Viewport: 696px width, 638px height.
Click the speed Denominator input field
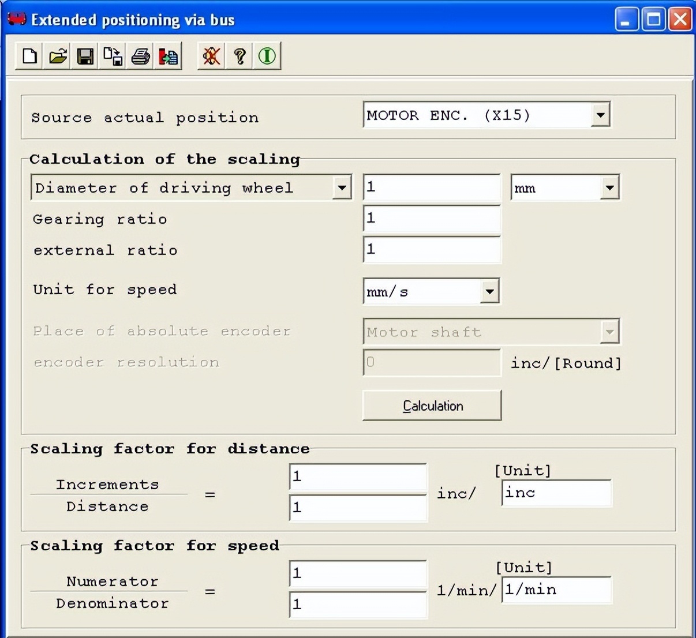[x=358, y=605]
